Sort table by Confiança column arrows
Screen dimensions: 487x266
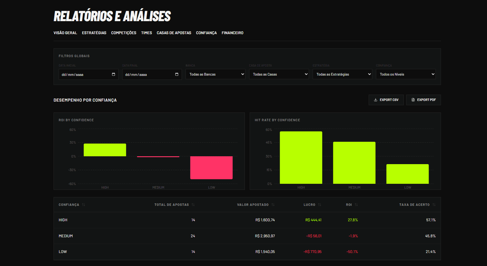coord(84,205)
